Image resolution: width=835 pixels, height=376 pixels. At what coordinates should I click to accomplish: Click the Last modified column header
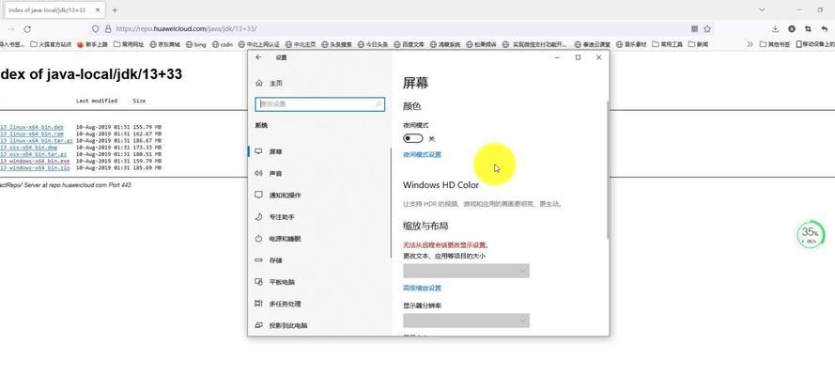97,101
